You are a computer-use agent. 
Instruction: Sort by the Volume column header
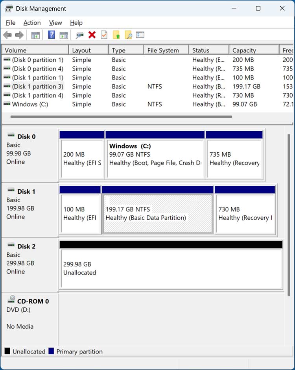point(35,50)
